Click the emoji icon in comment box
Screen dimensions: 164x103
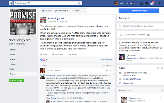pyautogui.click(x=111, y=71)
